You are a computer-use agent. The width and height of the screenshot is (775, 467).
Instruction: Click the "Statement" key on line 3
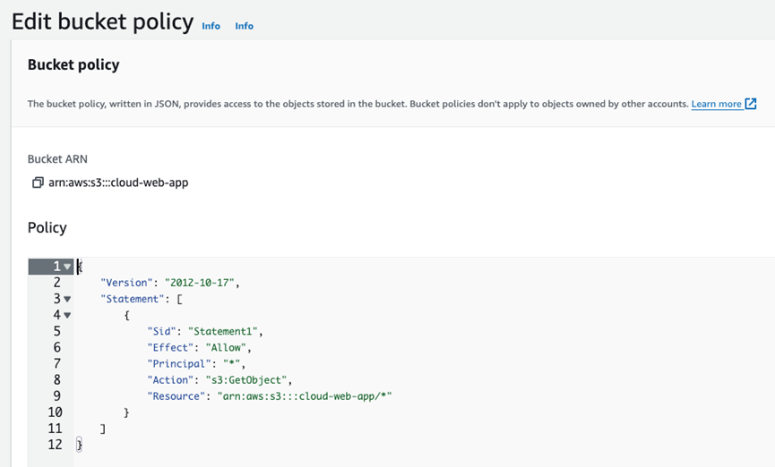[132, 299]
